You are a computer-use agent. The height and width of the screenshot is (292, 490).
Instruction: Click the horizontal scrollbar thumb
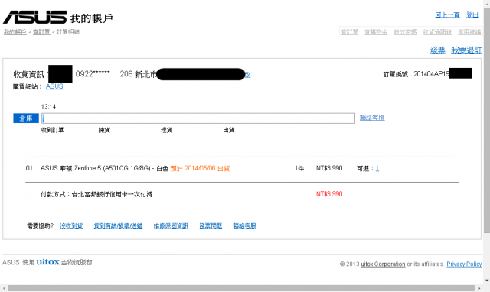[x=241, y=288]
